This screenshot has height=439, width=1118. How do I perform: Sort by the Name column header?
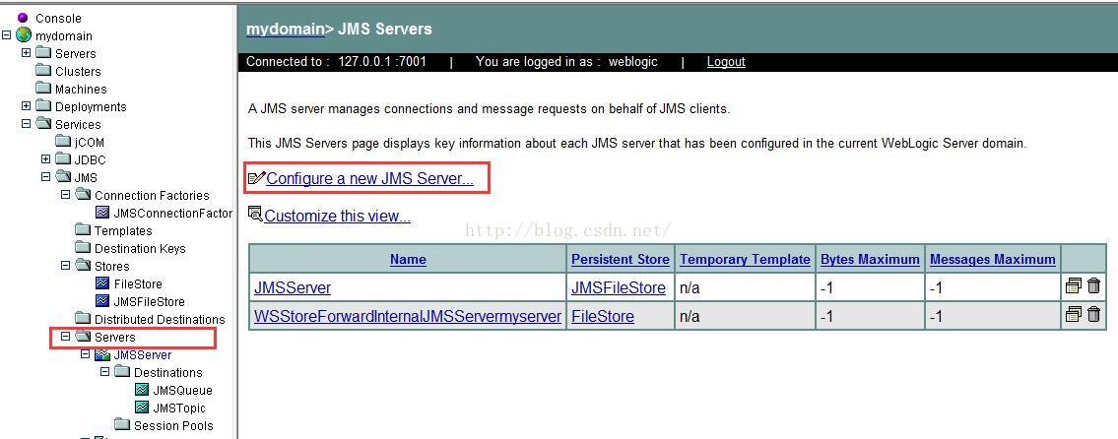tap(408, 260)
